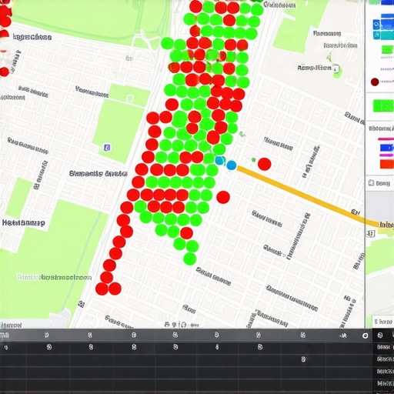394x394 pixels.
Task: Select the only entry in the dark table's third row
Action: [303, 359]
